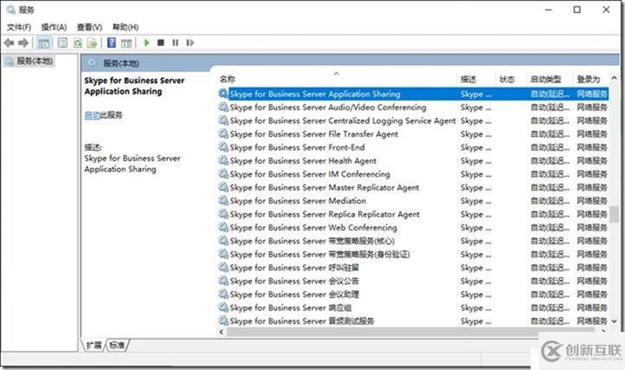Viewport: 625px width, 370px height.
Task: Click the Export list toolbar icon
Action: 92,42
